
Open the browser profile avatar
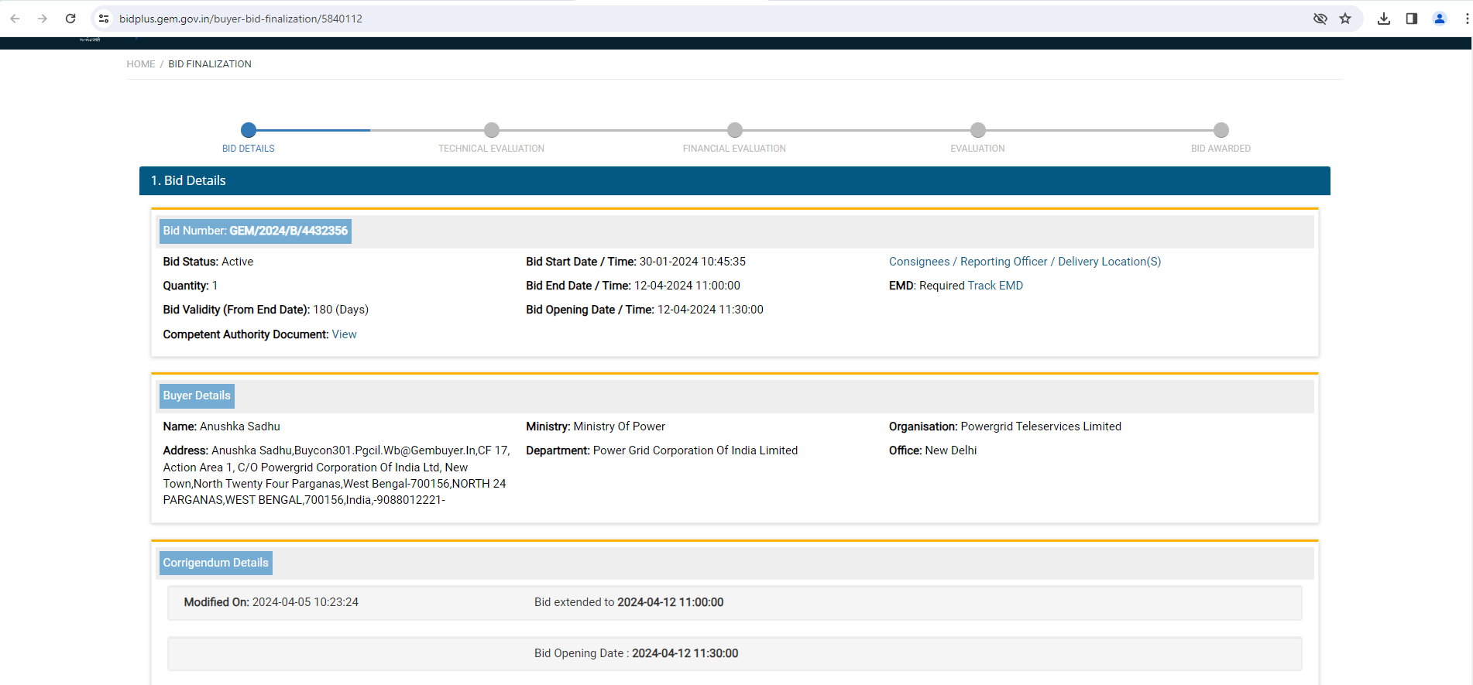[1440, 19]
